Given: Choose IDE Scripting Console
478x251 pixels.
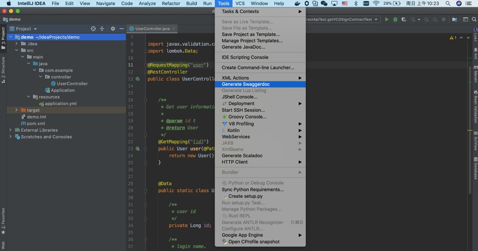Looking at the screenshot, I should point(261,57).
